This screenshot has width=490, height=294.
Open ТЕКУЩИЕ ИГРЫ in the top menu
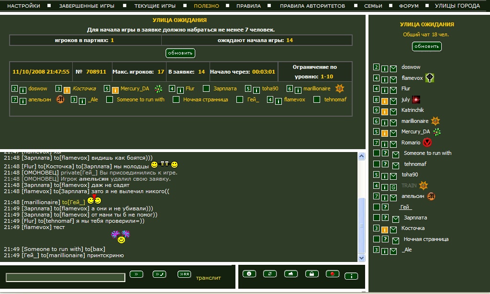[x=155, y=6]
